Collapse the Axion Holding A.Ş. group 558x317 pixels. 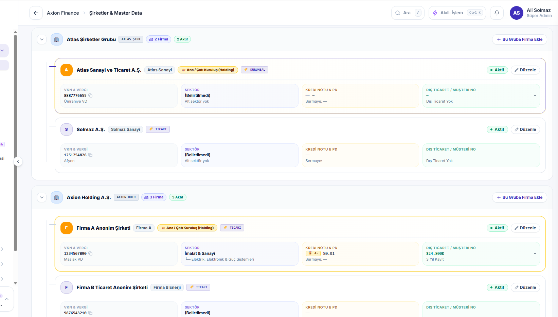tap(42, 197)
